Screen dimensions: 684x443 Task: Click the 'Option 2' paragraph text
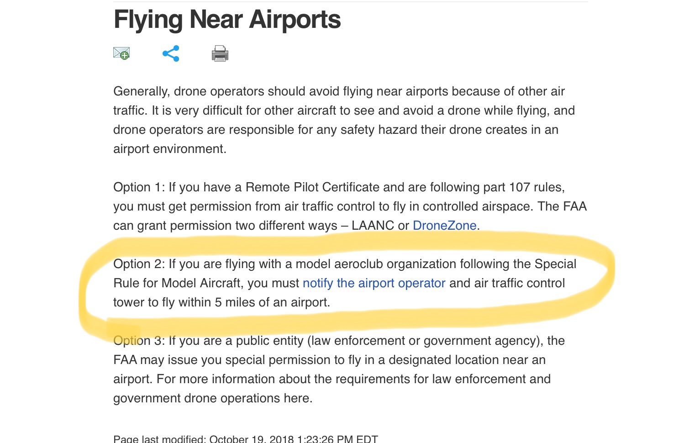(345, 283)
